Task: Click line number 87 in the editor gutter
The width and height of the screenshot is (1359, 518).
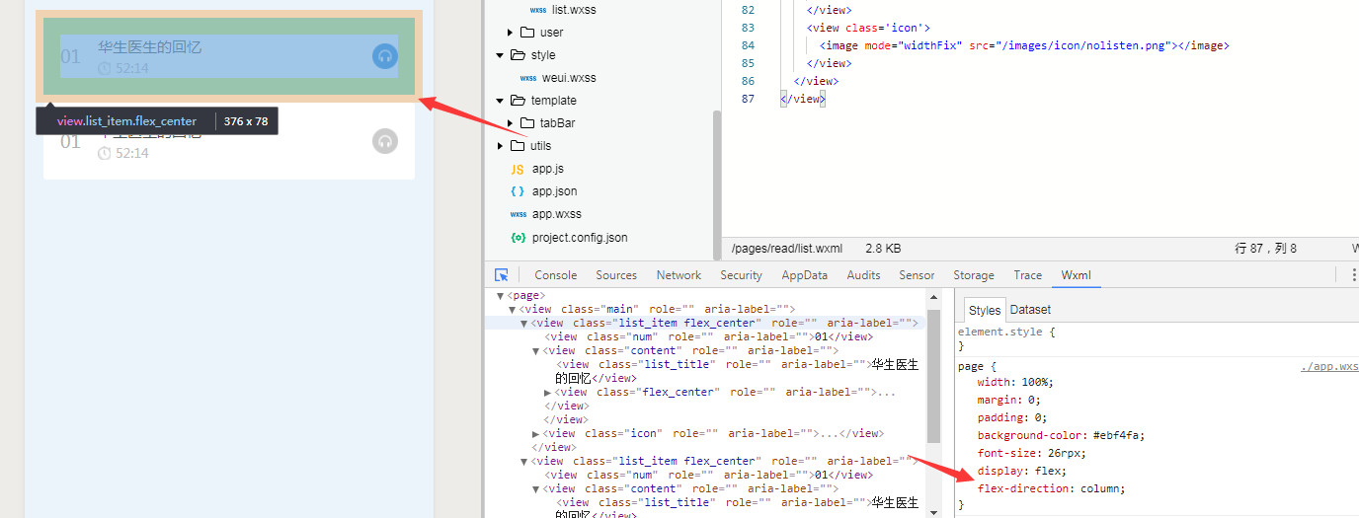Action: point(748,99)
